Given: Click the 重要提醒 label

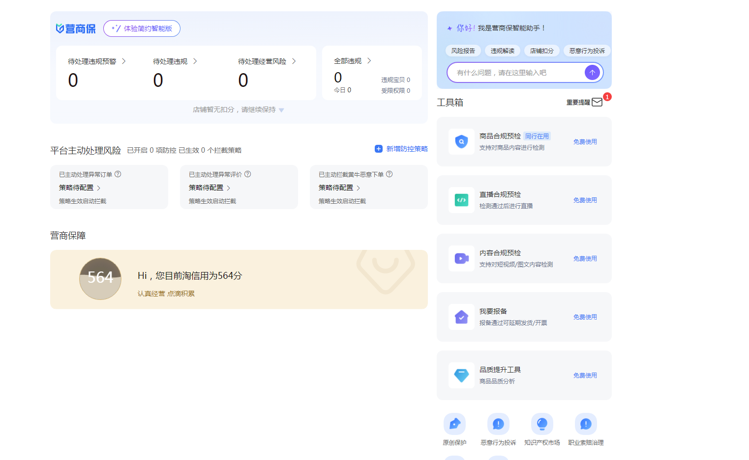Looking at the screenshot, I should 578,103.
